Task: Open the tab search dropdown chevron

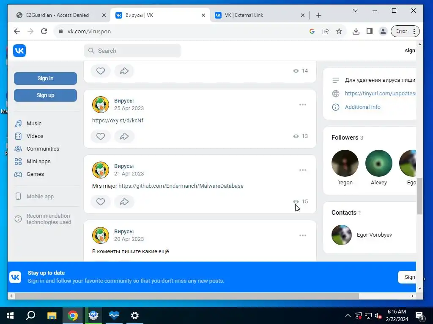Action: 355,11
